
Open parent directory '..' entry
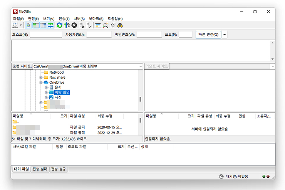click(16, 122)
